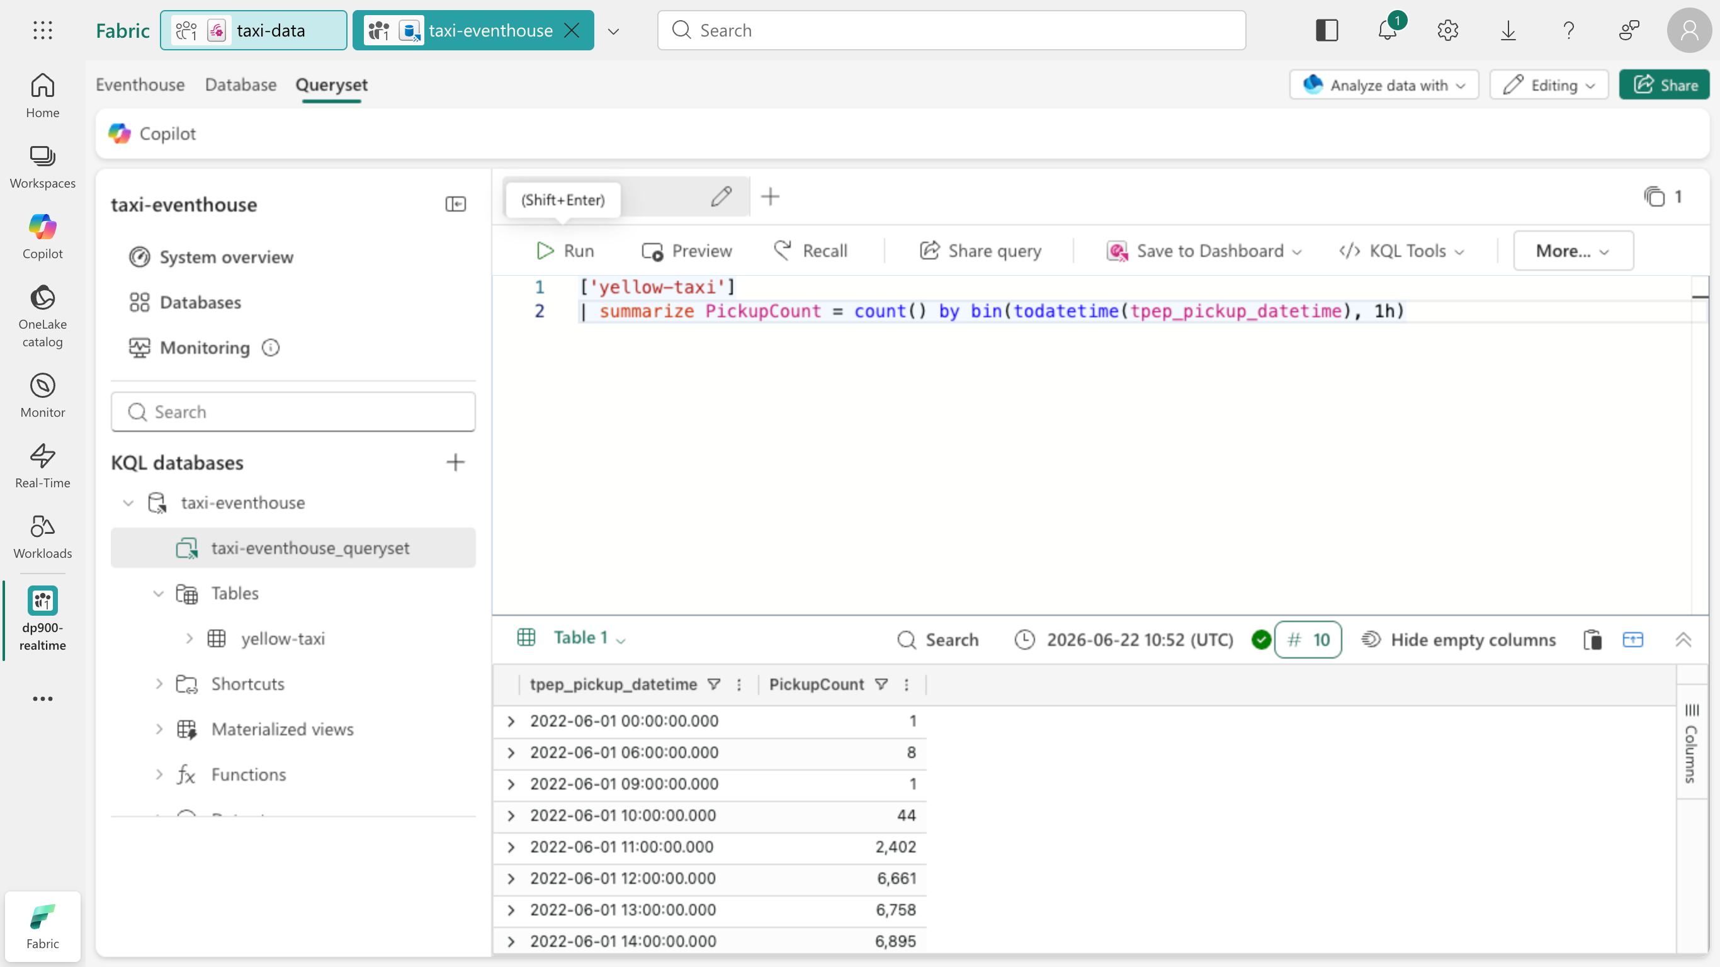Open Editing mode dropdown
1720x967 pixels.
1548,85
